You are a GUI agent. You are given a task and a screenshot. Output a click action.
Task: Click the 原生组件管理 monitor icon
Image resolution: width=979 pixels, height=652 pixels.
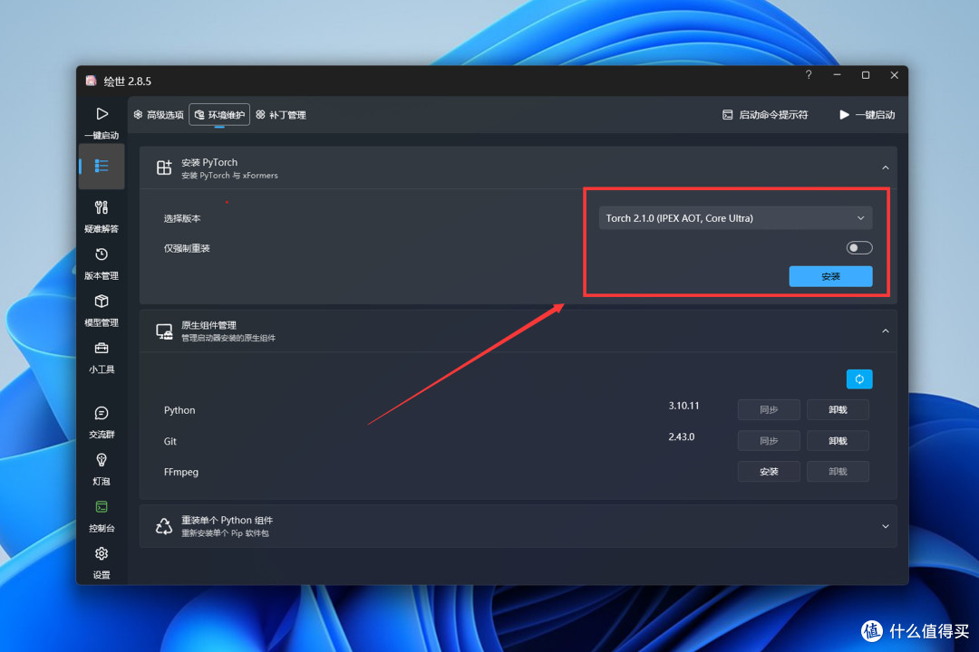tap(164, 331)
